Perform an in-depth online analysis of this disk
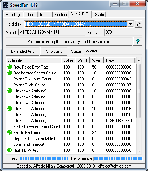Viewport: 148px width, 171px height. [x=69, y=42]
